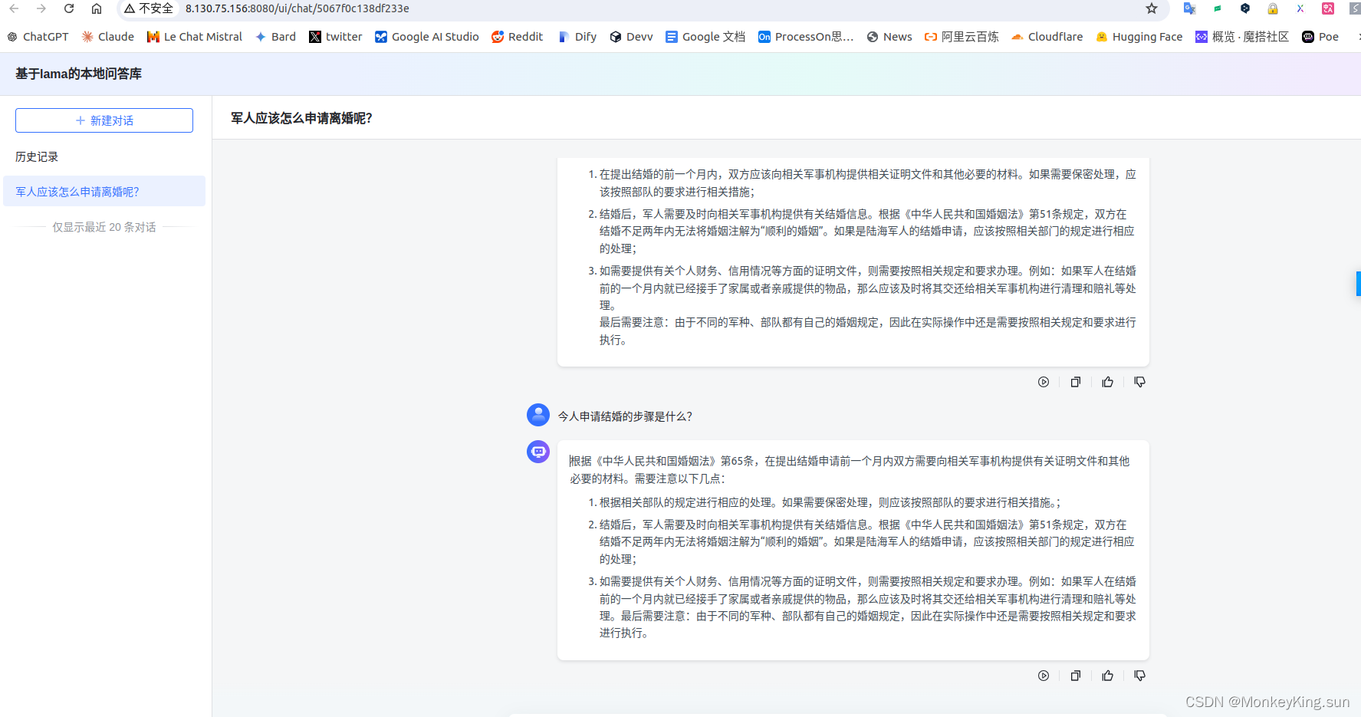Click the 基于lama的本地问答库 app title

click(78, 74)
